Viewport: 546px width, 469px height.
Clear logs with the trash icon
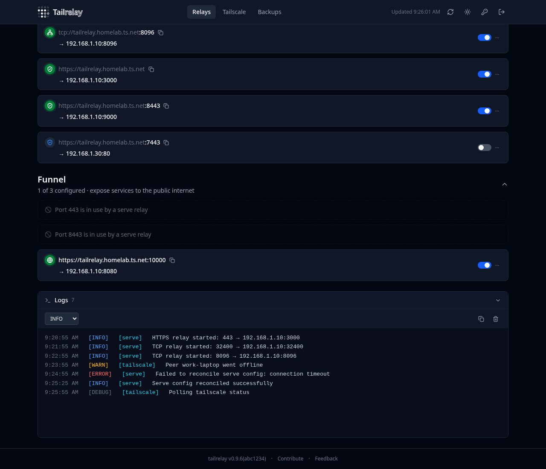tap(496, 319)
